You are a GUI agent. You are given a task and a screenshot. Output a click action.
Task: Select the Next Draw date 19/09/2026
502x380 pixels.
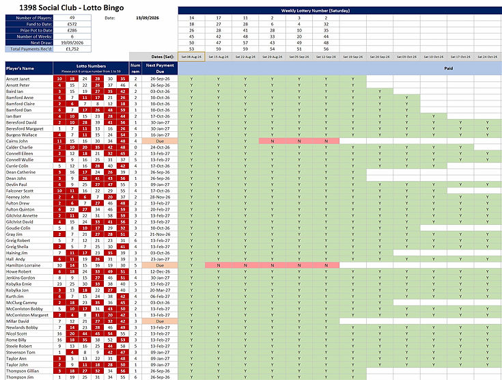[x=72, y=42]
